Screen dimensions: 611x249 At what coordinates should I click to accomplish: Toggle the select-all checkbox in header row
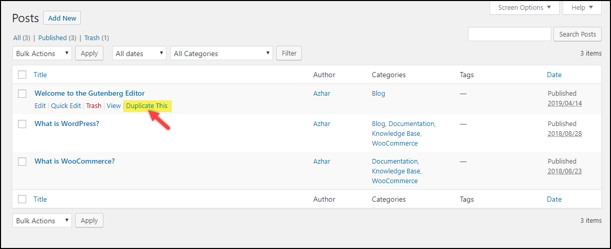click(x=22, y=75)
